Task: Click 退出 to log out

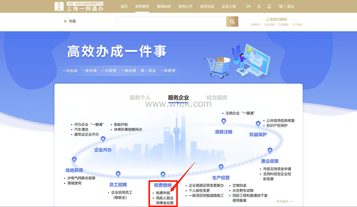Action: [291, 6]
